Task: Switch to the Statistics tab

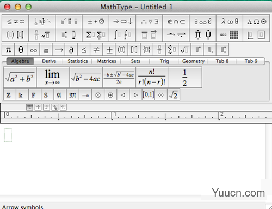Action: coord(78,61)
